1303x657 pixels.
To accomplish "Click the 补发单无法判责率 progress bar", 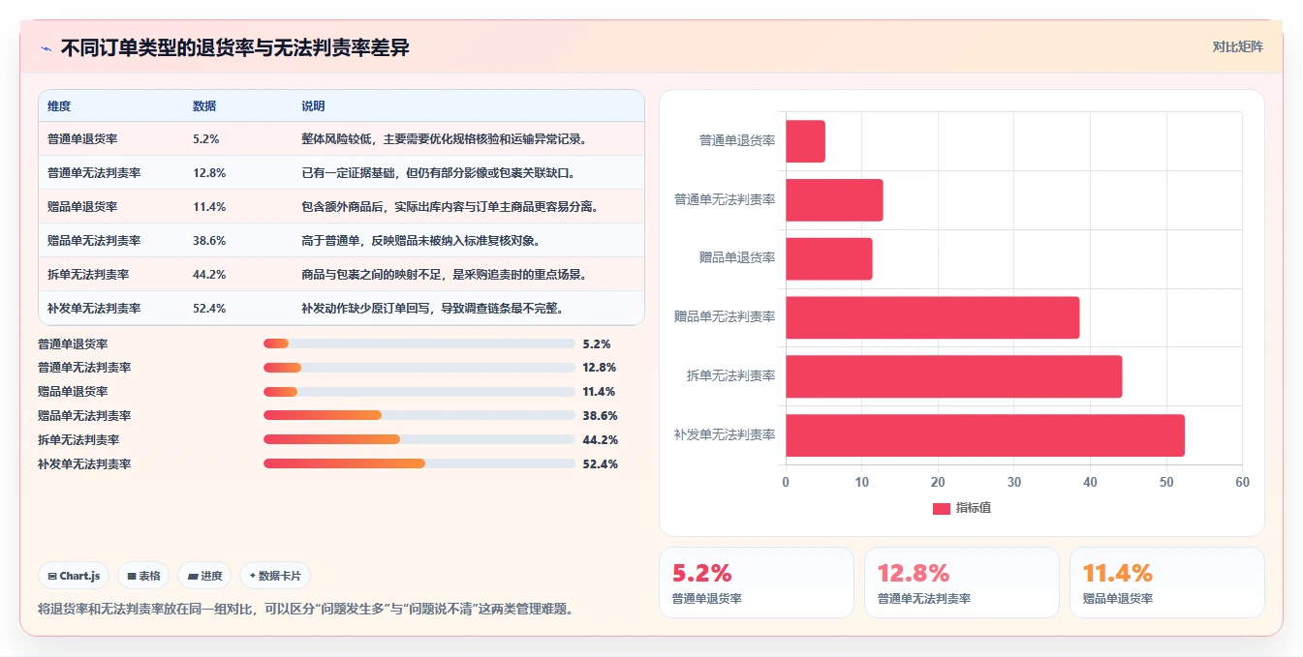I will point(419,463).
